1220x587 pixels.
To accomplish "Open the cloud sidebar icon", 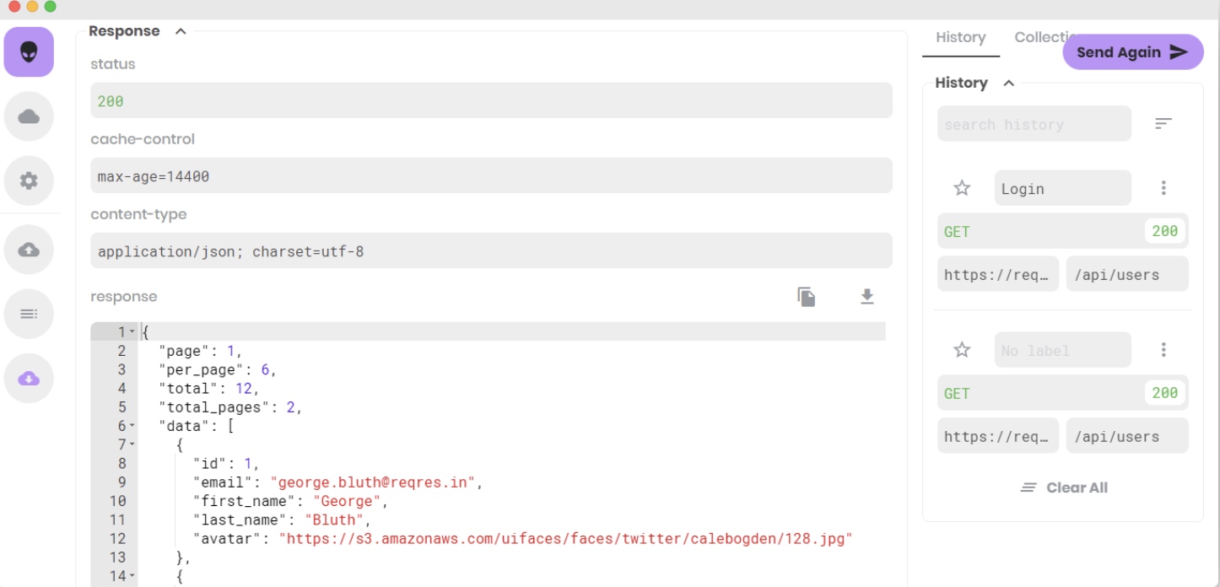I will tap(29, 116).
